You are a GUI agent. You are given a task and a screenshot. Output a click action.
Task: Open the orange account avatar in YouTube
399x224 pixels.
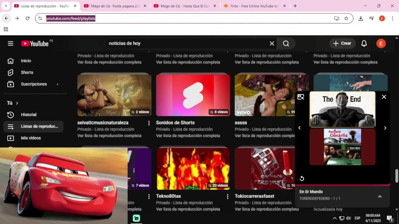pos(381,44)
